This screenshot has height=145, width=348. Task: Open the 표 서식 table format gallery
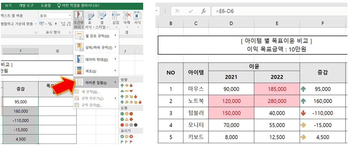click(x=90, y=20)
